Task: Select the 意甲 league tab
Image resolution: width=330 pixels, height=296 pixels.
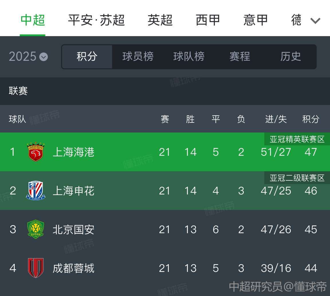Action: (x=256, y=20)
